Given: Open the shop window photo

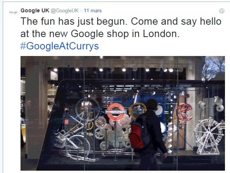Looking at the screenshot, I should pos(123,113).
